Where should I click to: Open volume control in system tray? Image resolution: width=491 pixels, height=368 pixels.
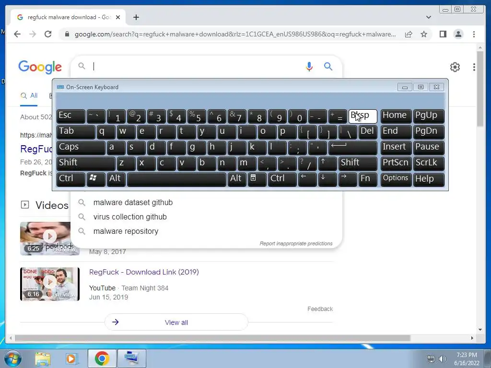click(443, 359)
